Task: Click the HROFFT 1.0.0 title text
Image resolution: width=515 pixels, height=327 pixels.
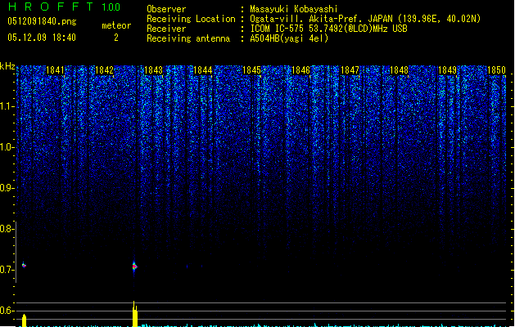Action: click(x=64, y=7)
